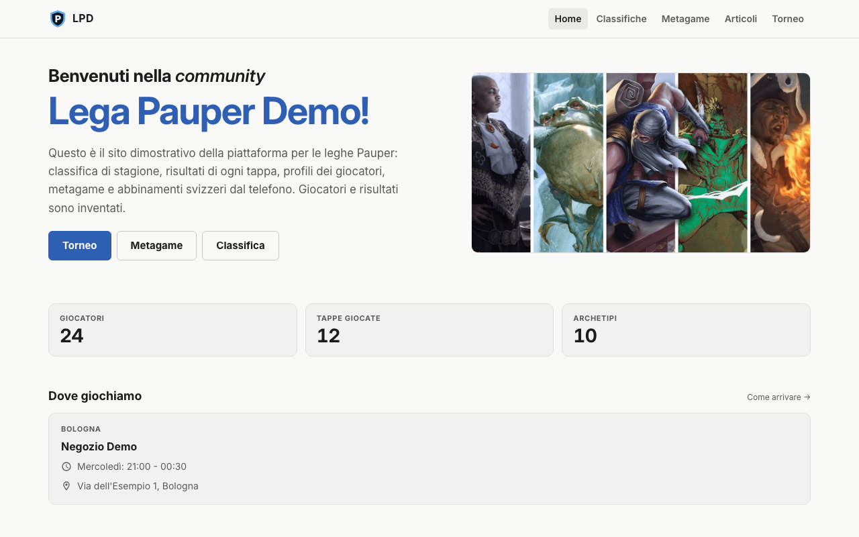Open Articoli in the navigation bar
Image resolution: width=859 pixels, height=537 pixels.
pyautogui.click(x=741, y=19)
